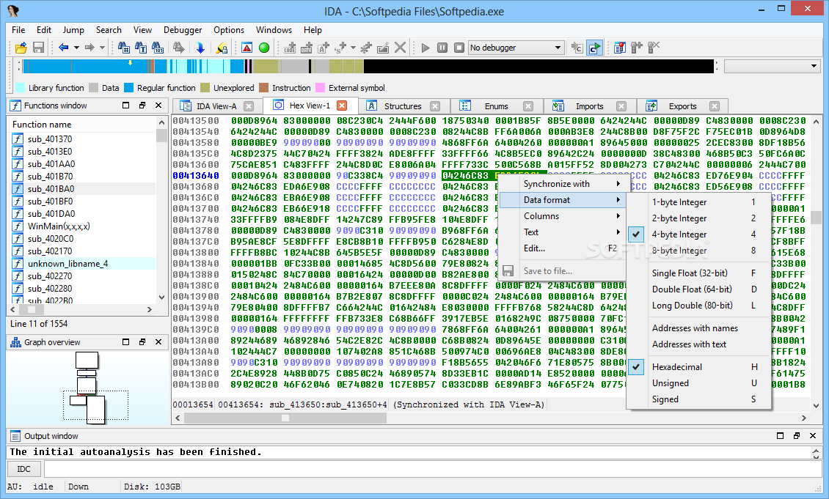Toggle the checked 4-byte Integer option

tap(699, 234)
